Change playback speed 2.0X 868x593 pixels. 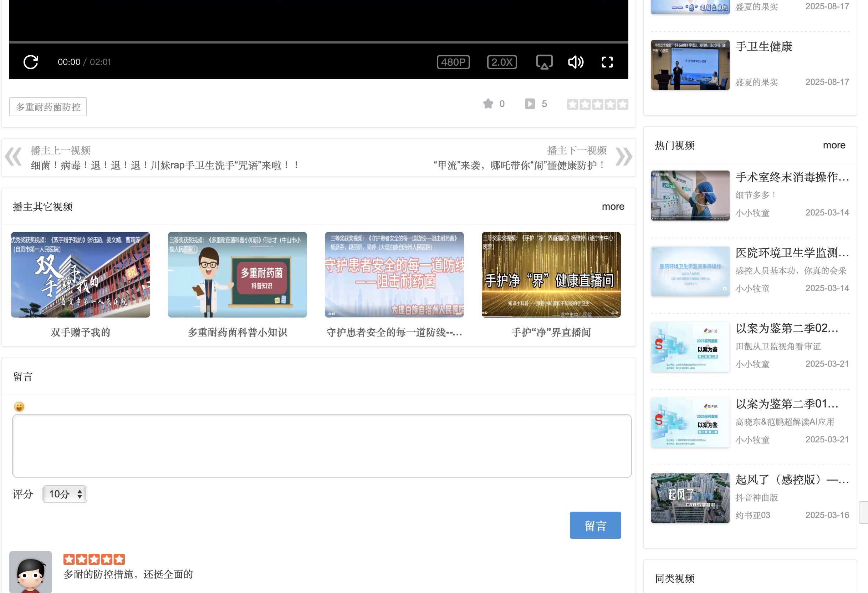pos(502,62)
